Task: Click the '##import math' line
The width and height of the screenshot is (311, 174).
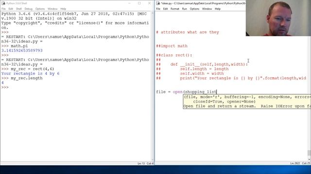Action: pyautogui.click(x=172, y=46)
